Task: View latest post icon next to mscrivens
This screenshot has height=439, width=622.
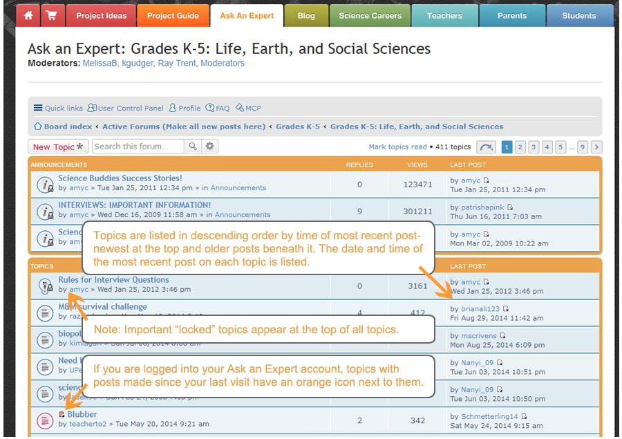Action: (x=502, y=336)
